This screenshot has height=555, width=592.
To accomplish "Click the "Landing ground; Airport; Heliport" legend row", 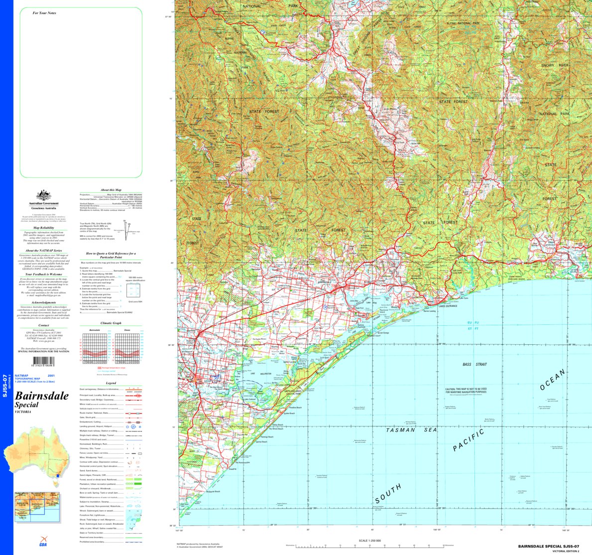I will [x=111, y=426].
